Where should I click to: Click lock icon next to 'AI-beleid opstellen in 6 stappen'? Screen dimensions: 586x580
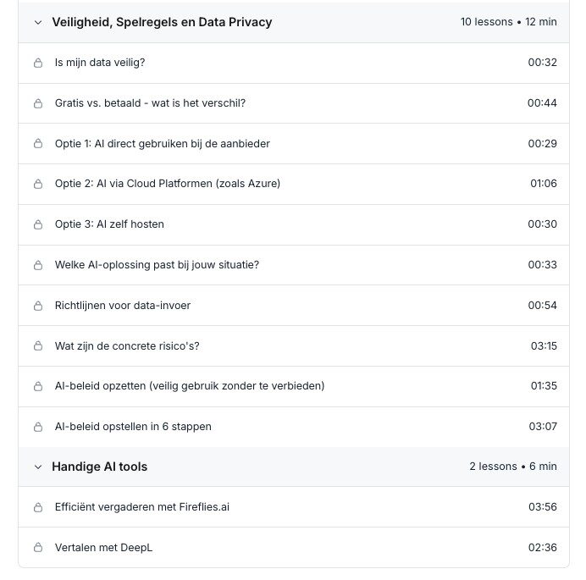(37, 427)
